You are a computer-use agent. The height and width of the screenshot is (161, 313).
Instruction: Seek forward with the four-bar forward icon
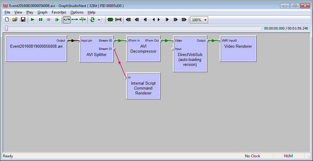pos(184,20)
